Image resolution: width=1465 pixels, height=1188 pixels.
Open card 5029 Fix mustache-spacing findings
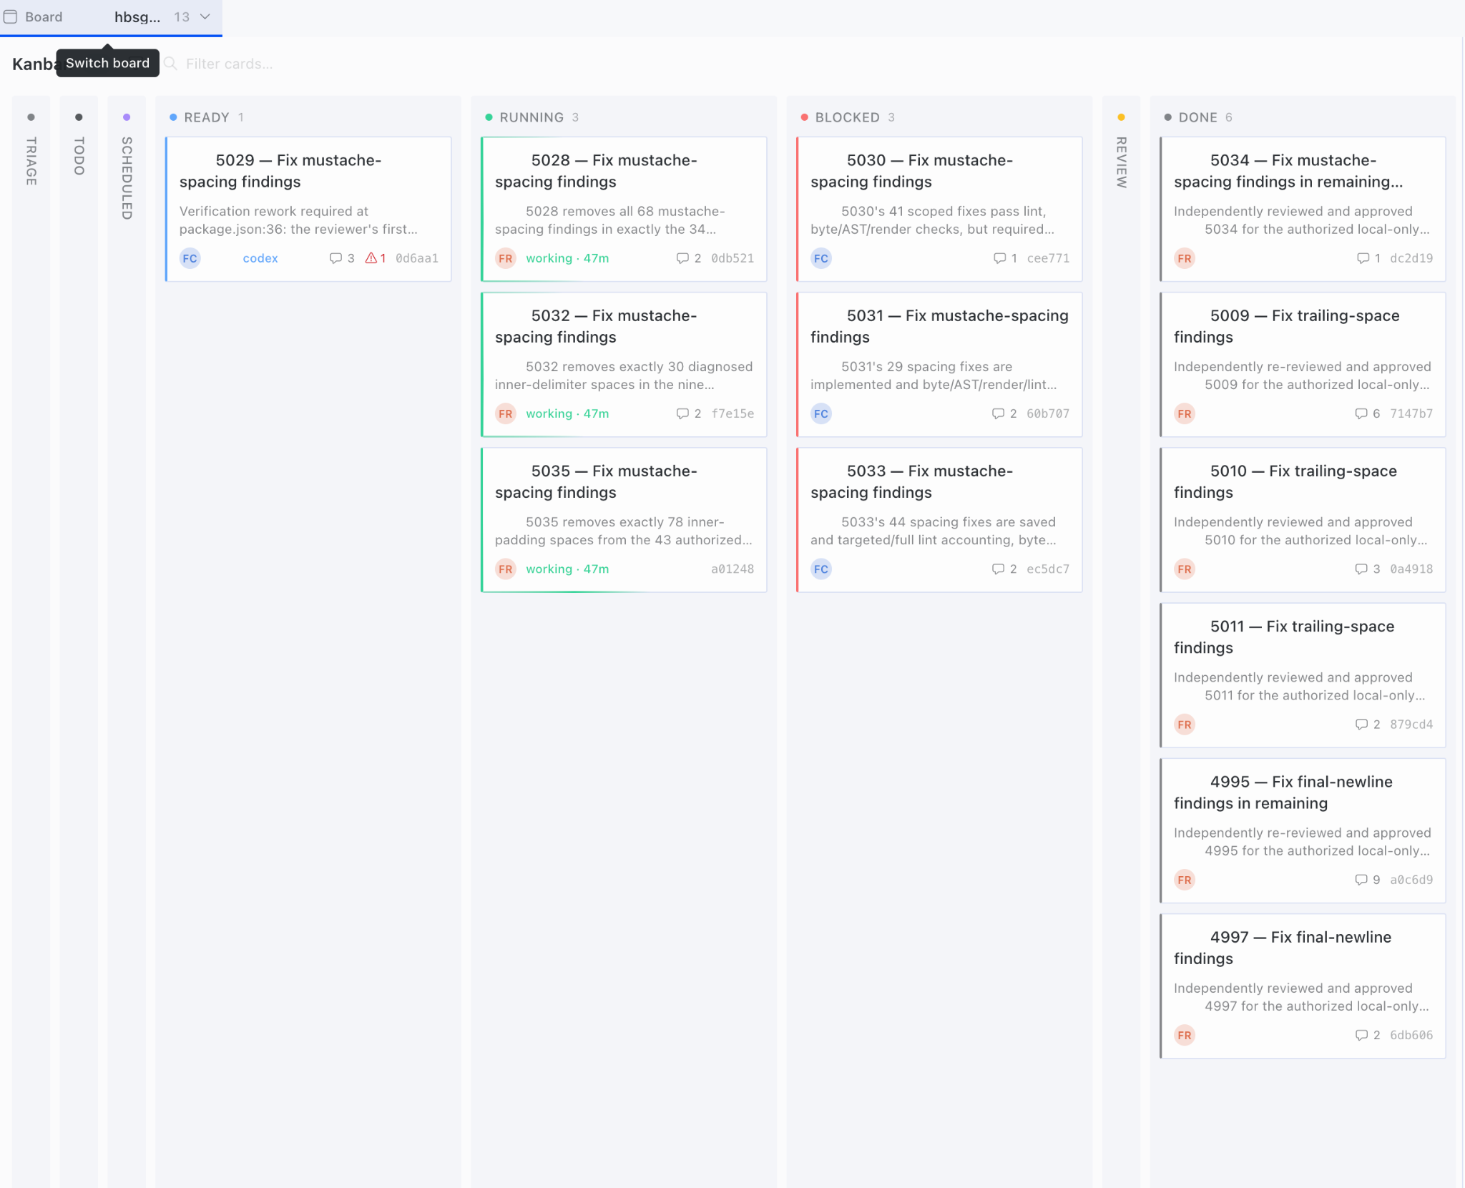[x=308, y=209]
